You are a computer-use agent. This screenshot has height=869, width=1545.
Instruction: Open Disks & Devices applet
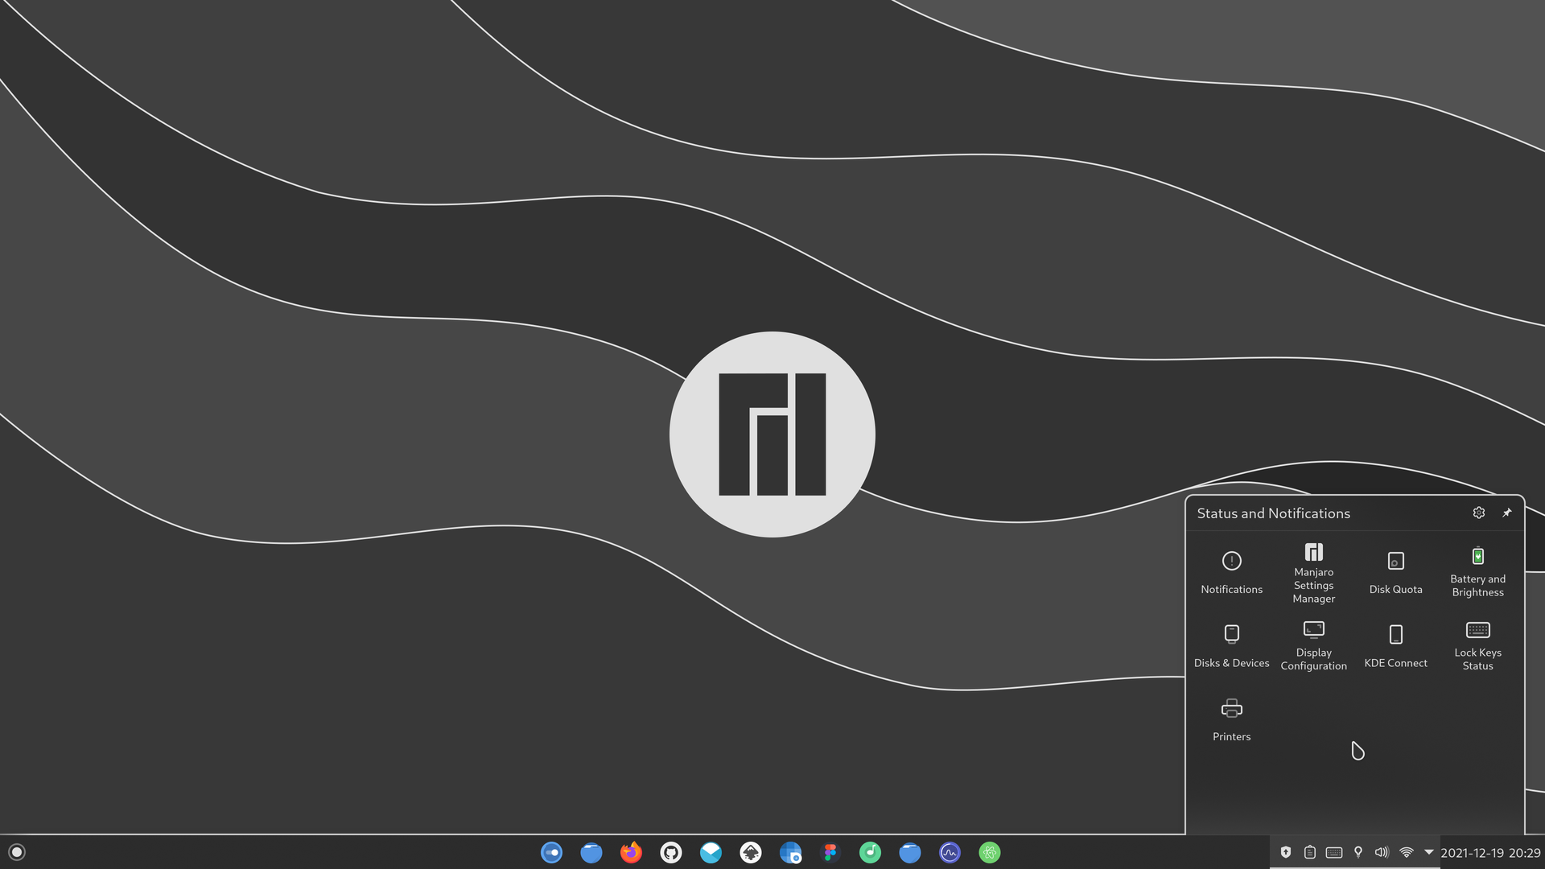pyautogui.click(x=1231, y=646)
